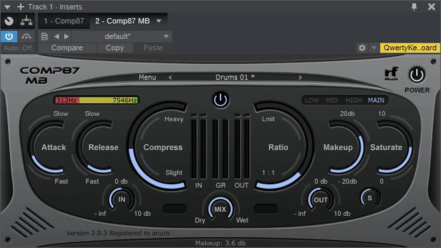
Task: Toggle the plugin activate power button in host toolbar
Action: (x=9, y=36)
